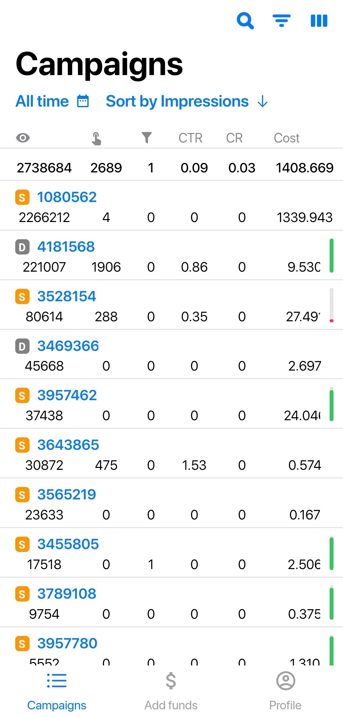Viewport: 343px width, 717px height.
Task: Open campaign 3528154 link
Action: (x=67, y=296)
